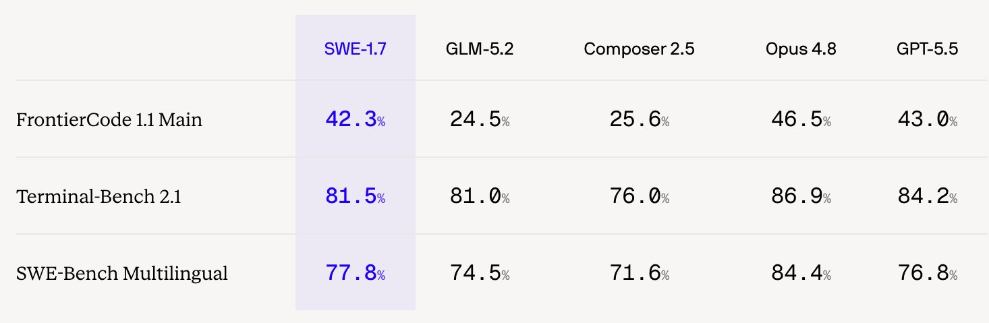Select the 77.8% SWE-1.7 multilingual score
This screenshot has width=989, height=323.
click(355, 274)
